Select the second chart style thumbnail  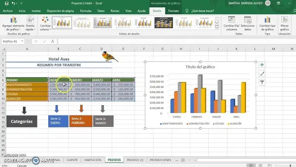point(82,23)
